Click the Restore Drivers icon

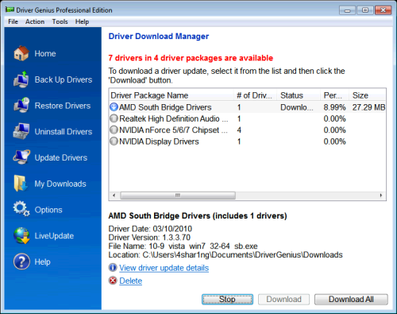21,105
